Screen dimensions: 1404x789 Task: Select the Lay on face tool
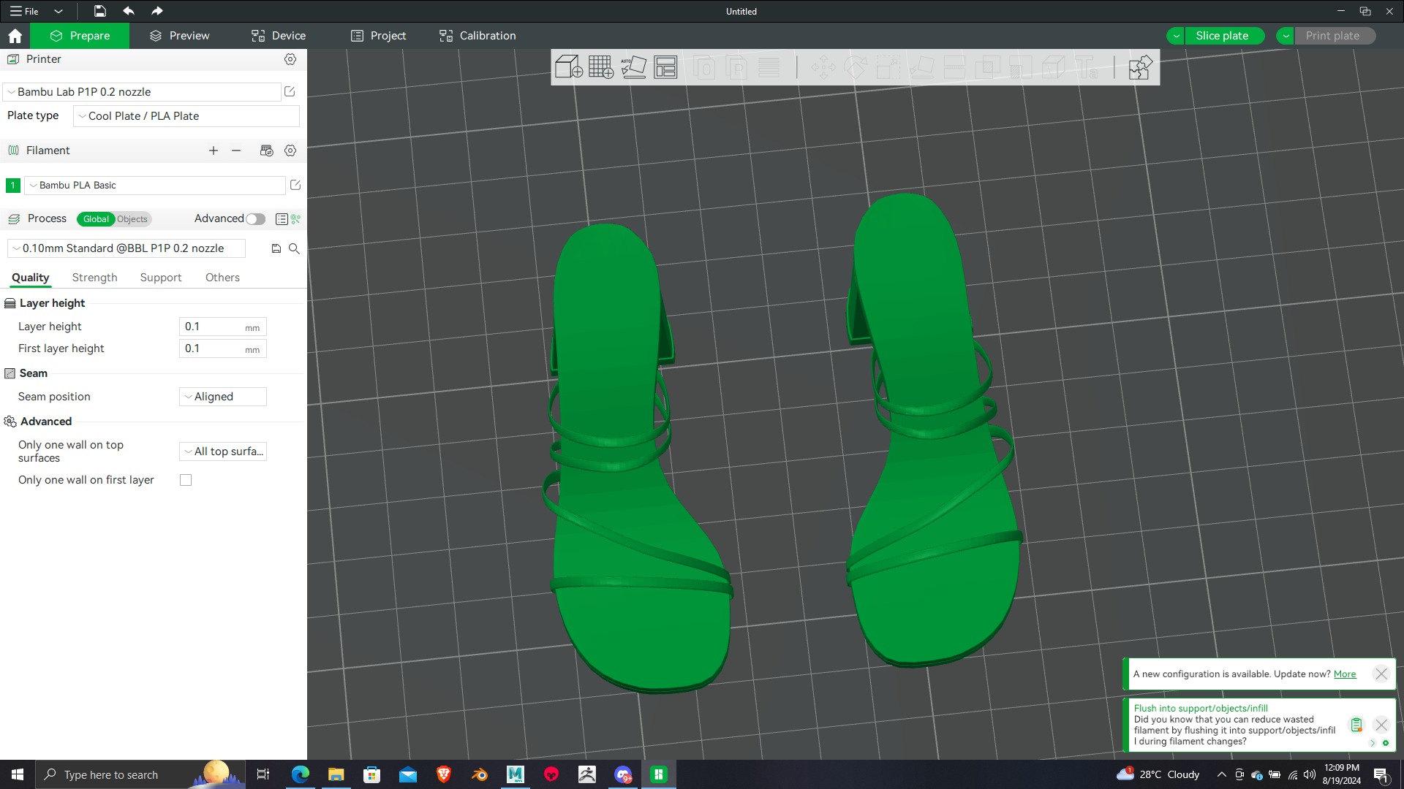(x=921, y=67)
